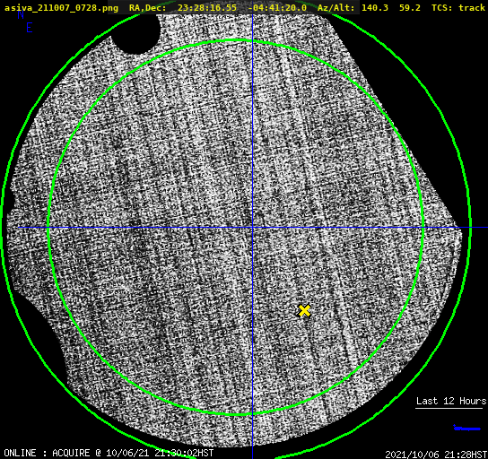Click the altitude value 59.2
This screenshot has height=459, width=488.
click(410, 8)
